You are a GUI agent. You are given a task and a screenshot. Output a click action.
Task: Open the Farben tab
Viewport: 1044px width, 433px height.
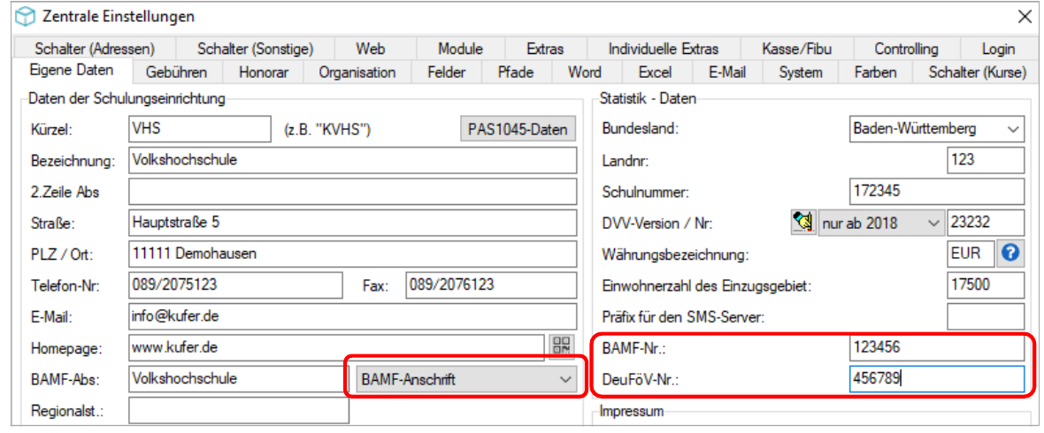coord(876,72)
